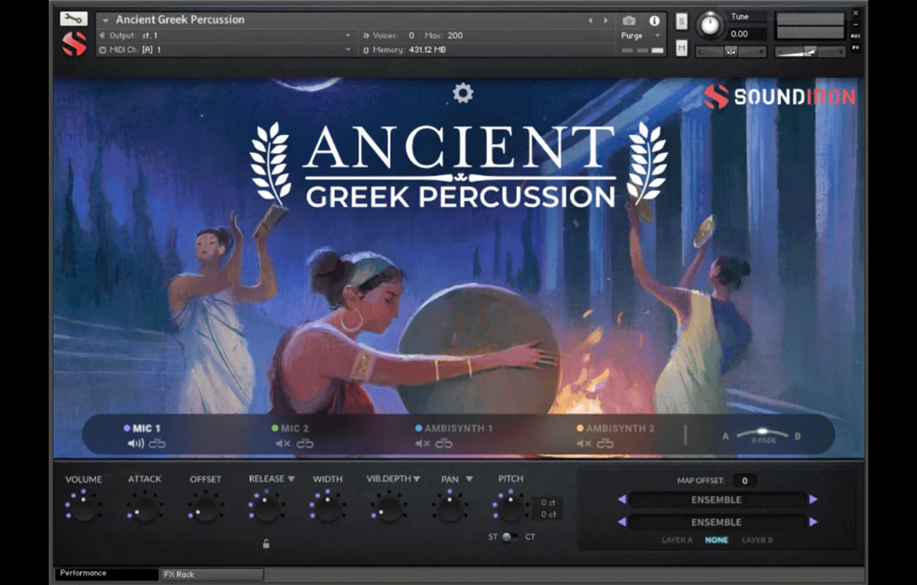Click the Soundiron brand logo on artwork

coord(779,97)
